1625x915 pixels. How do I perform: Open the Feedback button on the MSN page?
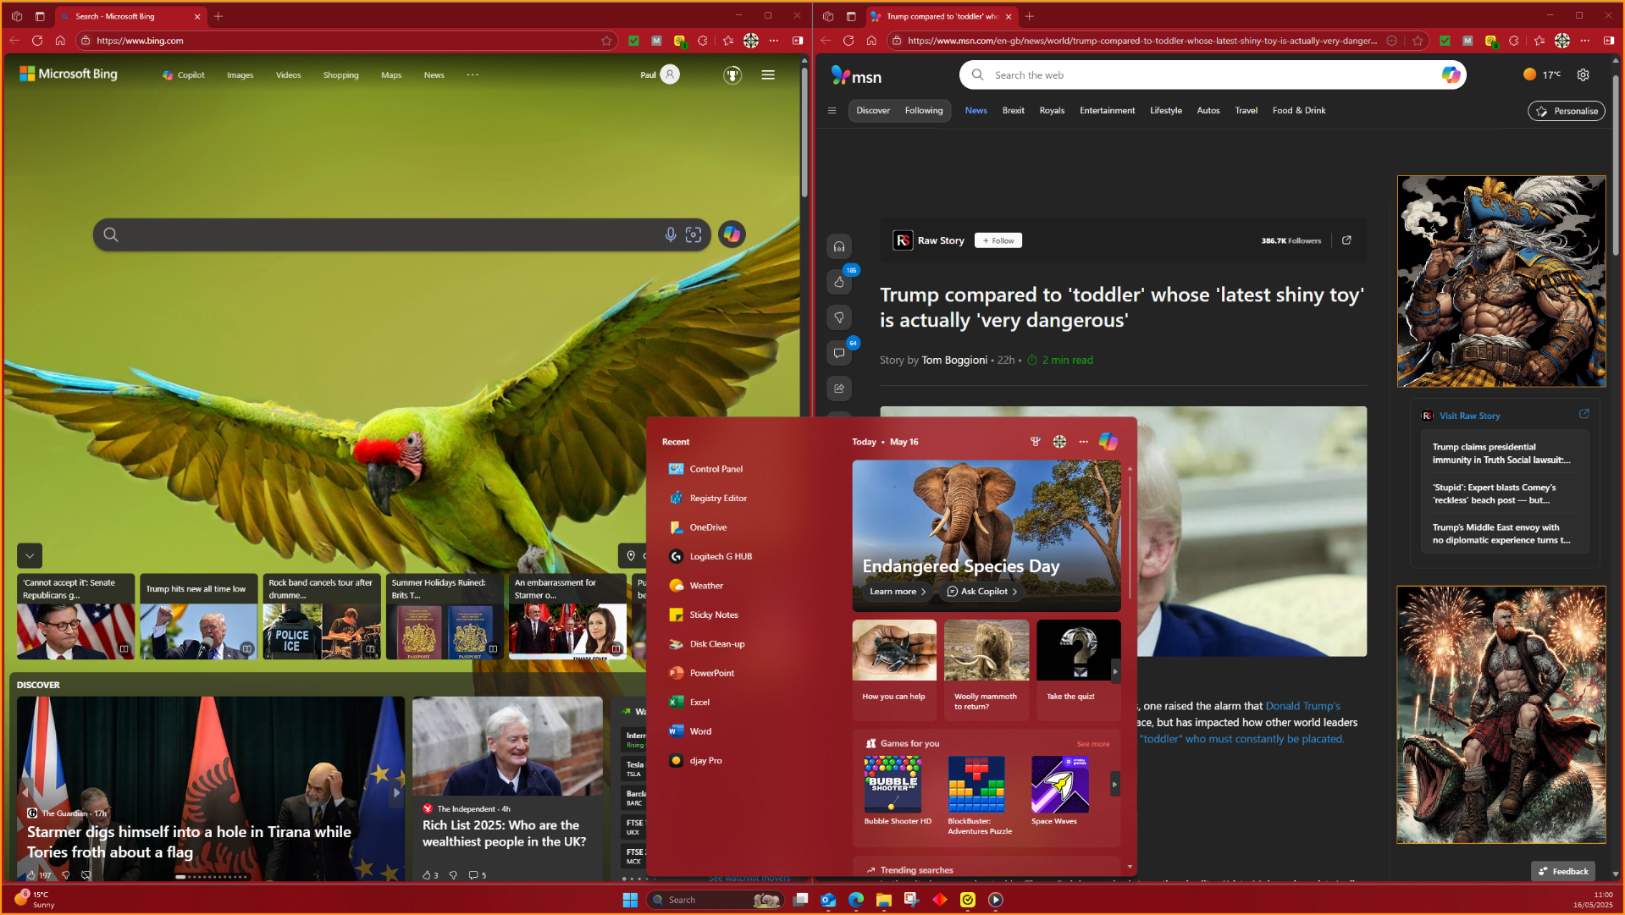[1563, 871]
